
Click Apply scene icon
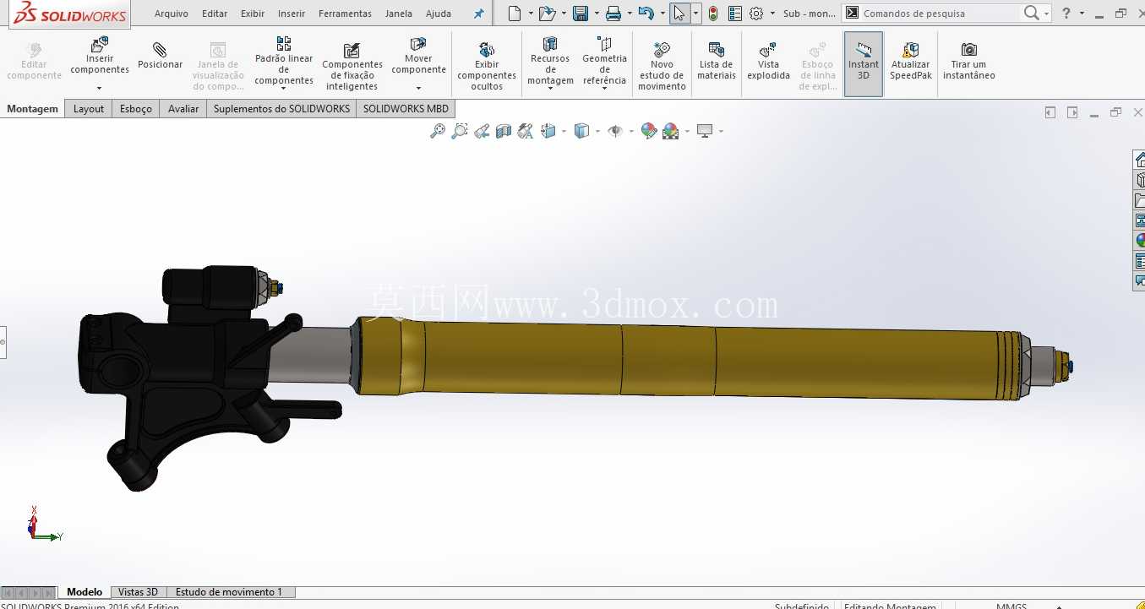point(671,131)
